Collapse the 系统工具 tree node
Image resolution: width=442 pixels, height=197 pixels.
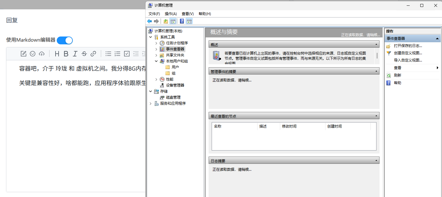coord(151,37)
